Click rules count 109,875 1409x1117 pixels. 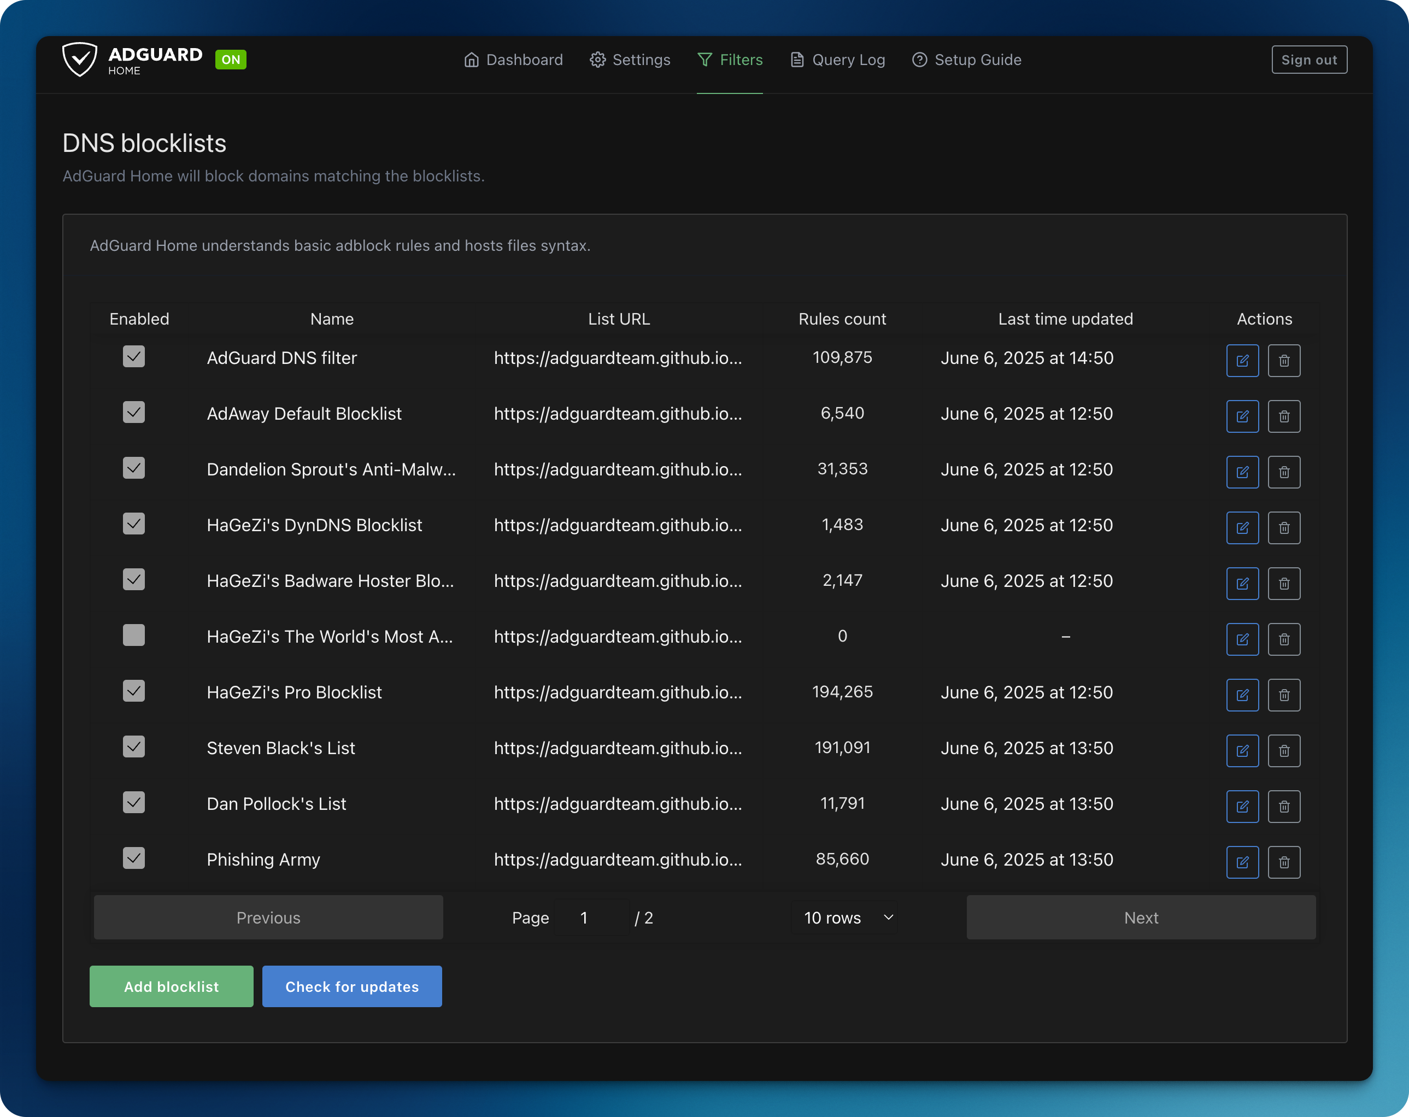842,357
